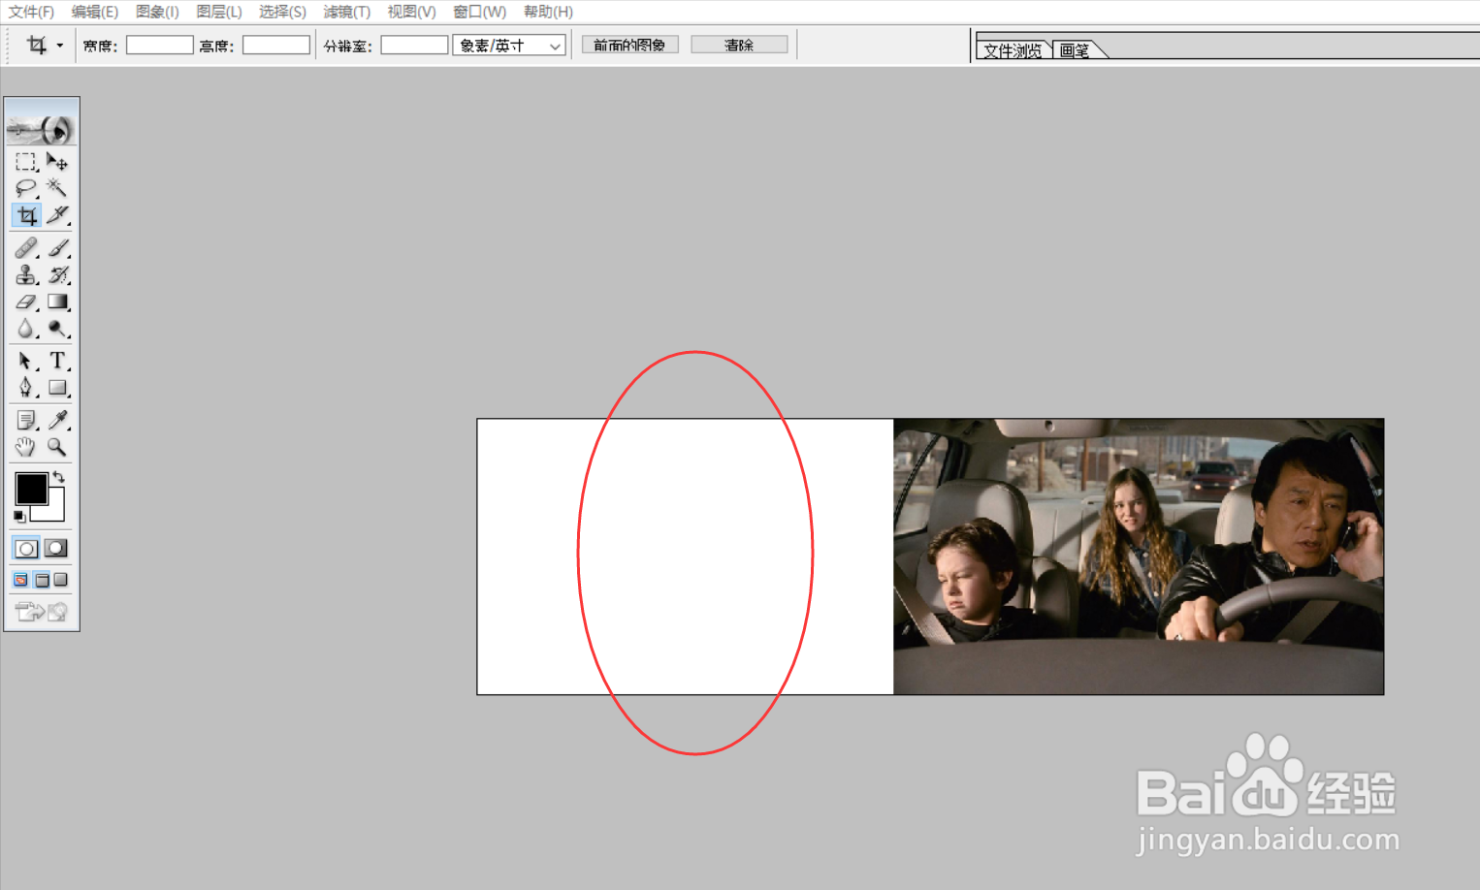This screenshot has height=890, width=1480.
Task: Open the 编辑(E) menu
Action: [x=95, y=12]
